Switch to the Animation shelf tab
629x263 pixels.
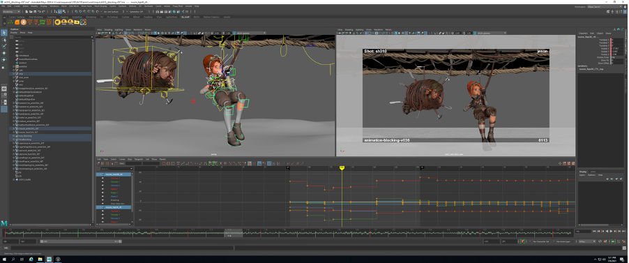point(77,17)
